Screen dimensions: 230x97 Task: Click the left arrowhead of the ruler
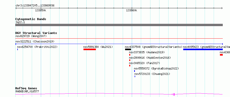pos(16,8)
